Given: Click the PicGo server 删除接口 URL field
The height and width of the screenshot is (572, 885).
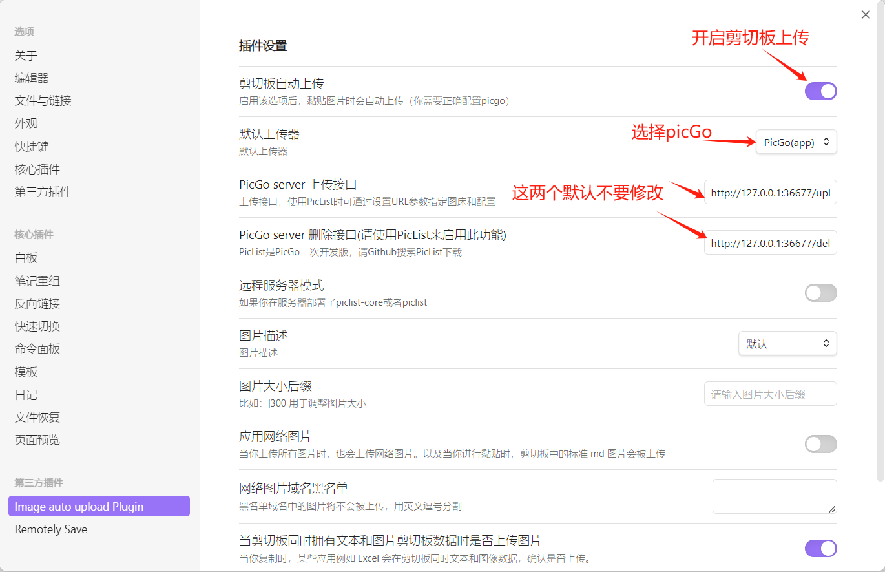Looking at the screenshot, I should (770, 243).
